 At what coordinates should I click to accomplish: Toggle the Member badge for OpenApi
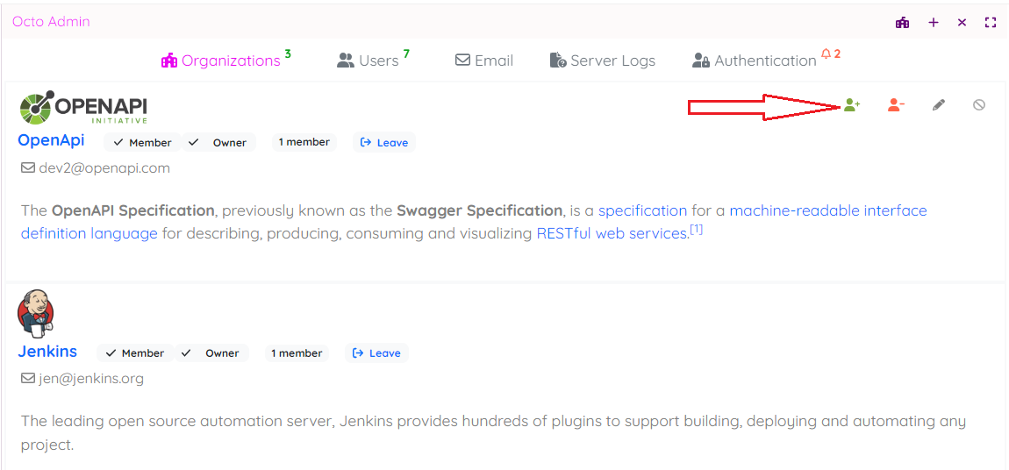click(x=142, y=143)
